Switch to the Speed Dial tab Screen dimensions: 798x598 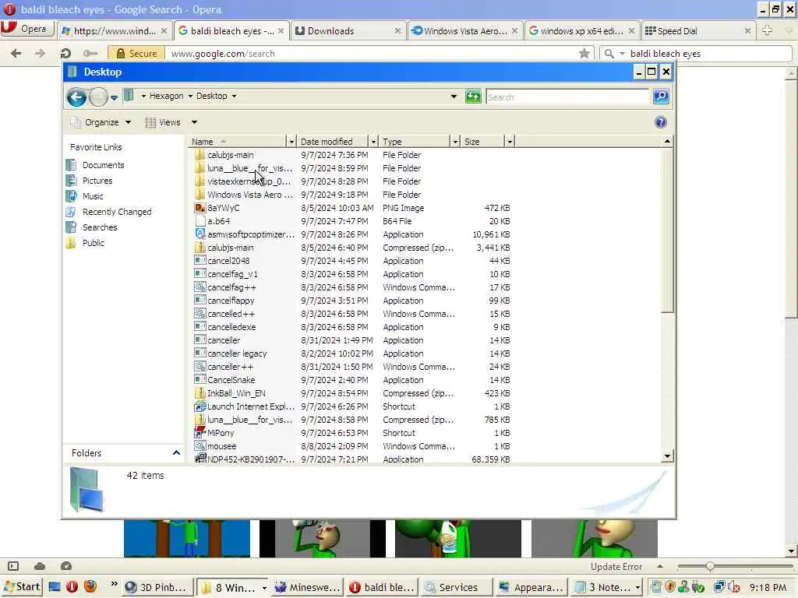coord(697,30)
